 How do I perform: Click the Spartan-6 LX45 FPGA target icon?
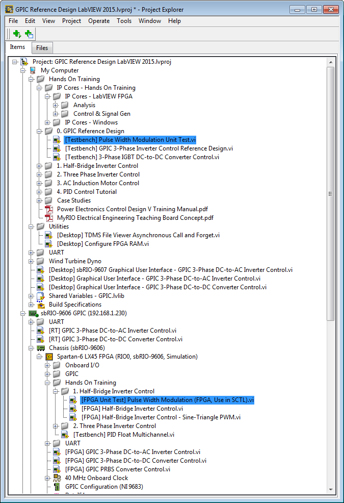49,357
